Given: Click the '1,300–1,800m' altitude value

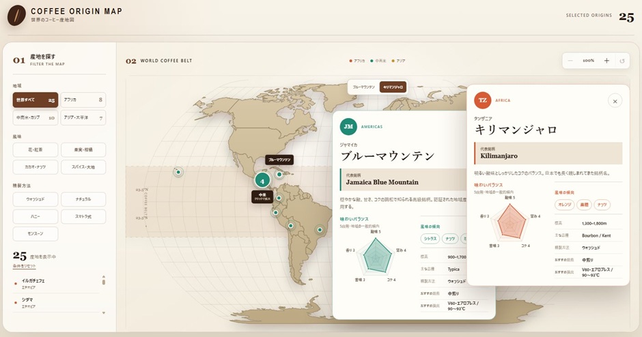Looking at the screenshot, I should tap(594, 223).
